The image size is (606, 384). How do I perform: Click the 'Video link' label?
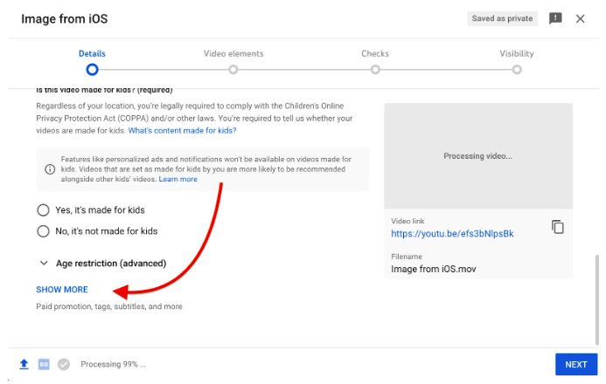(x=407, y=222)
